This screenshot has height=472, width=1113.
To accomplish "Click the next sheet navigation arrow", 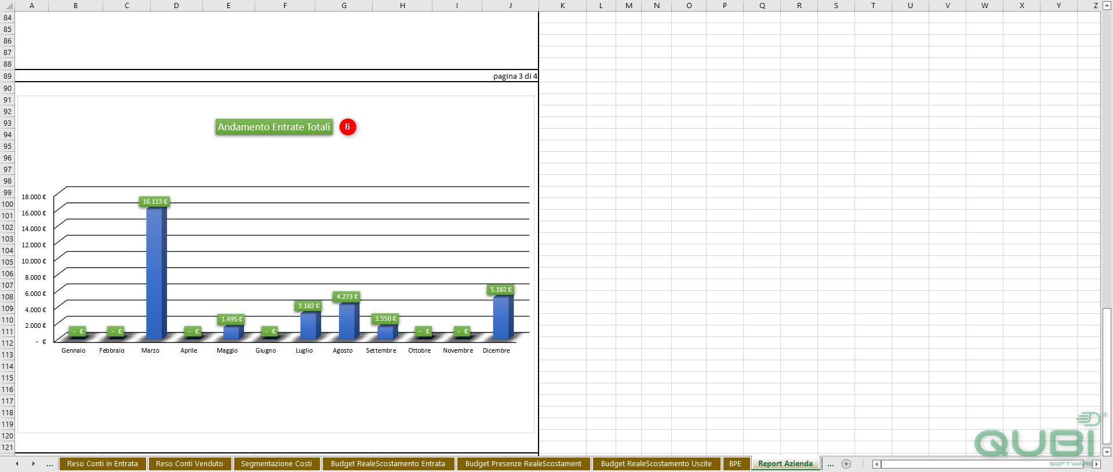I will [x=33, y=464].
